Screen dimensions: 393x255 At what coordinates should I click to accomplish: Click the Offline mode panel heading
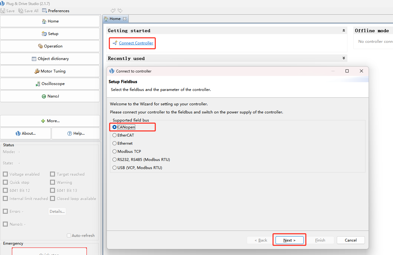(372, 31)
